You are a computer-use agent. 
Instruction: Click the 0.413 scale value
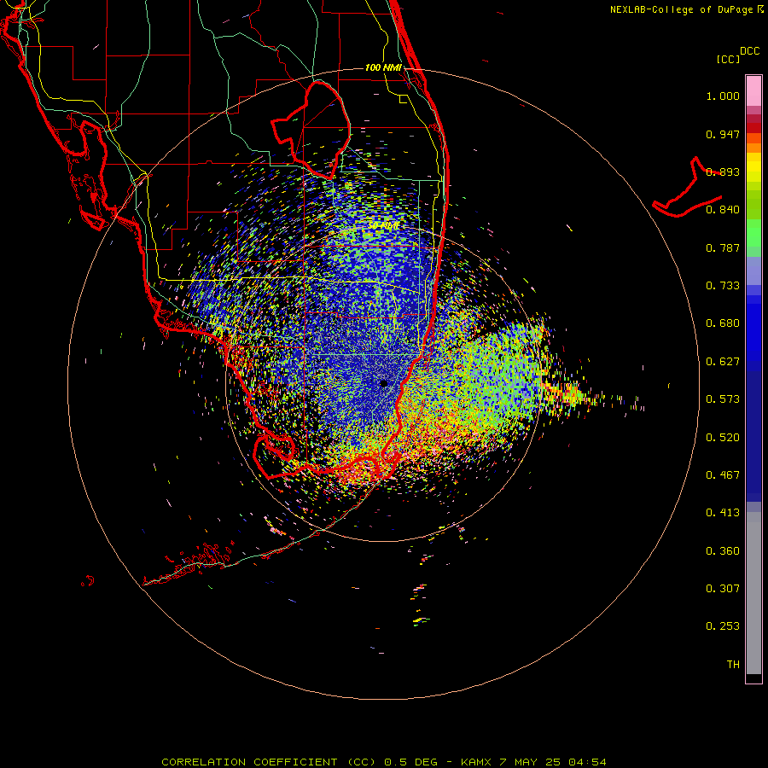723,513
